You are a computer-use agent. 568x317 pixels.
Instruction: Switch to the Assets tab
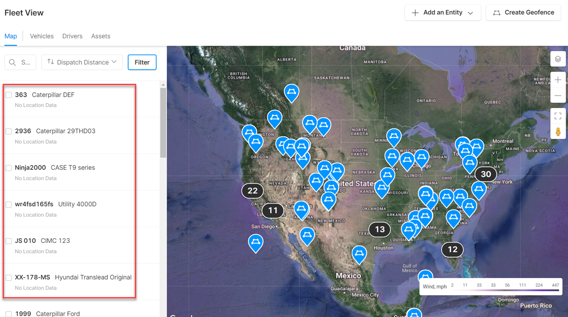pyautogui.click(x=101, y=36)
